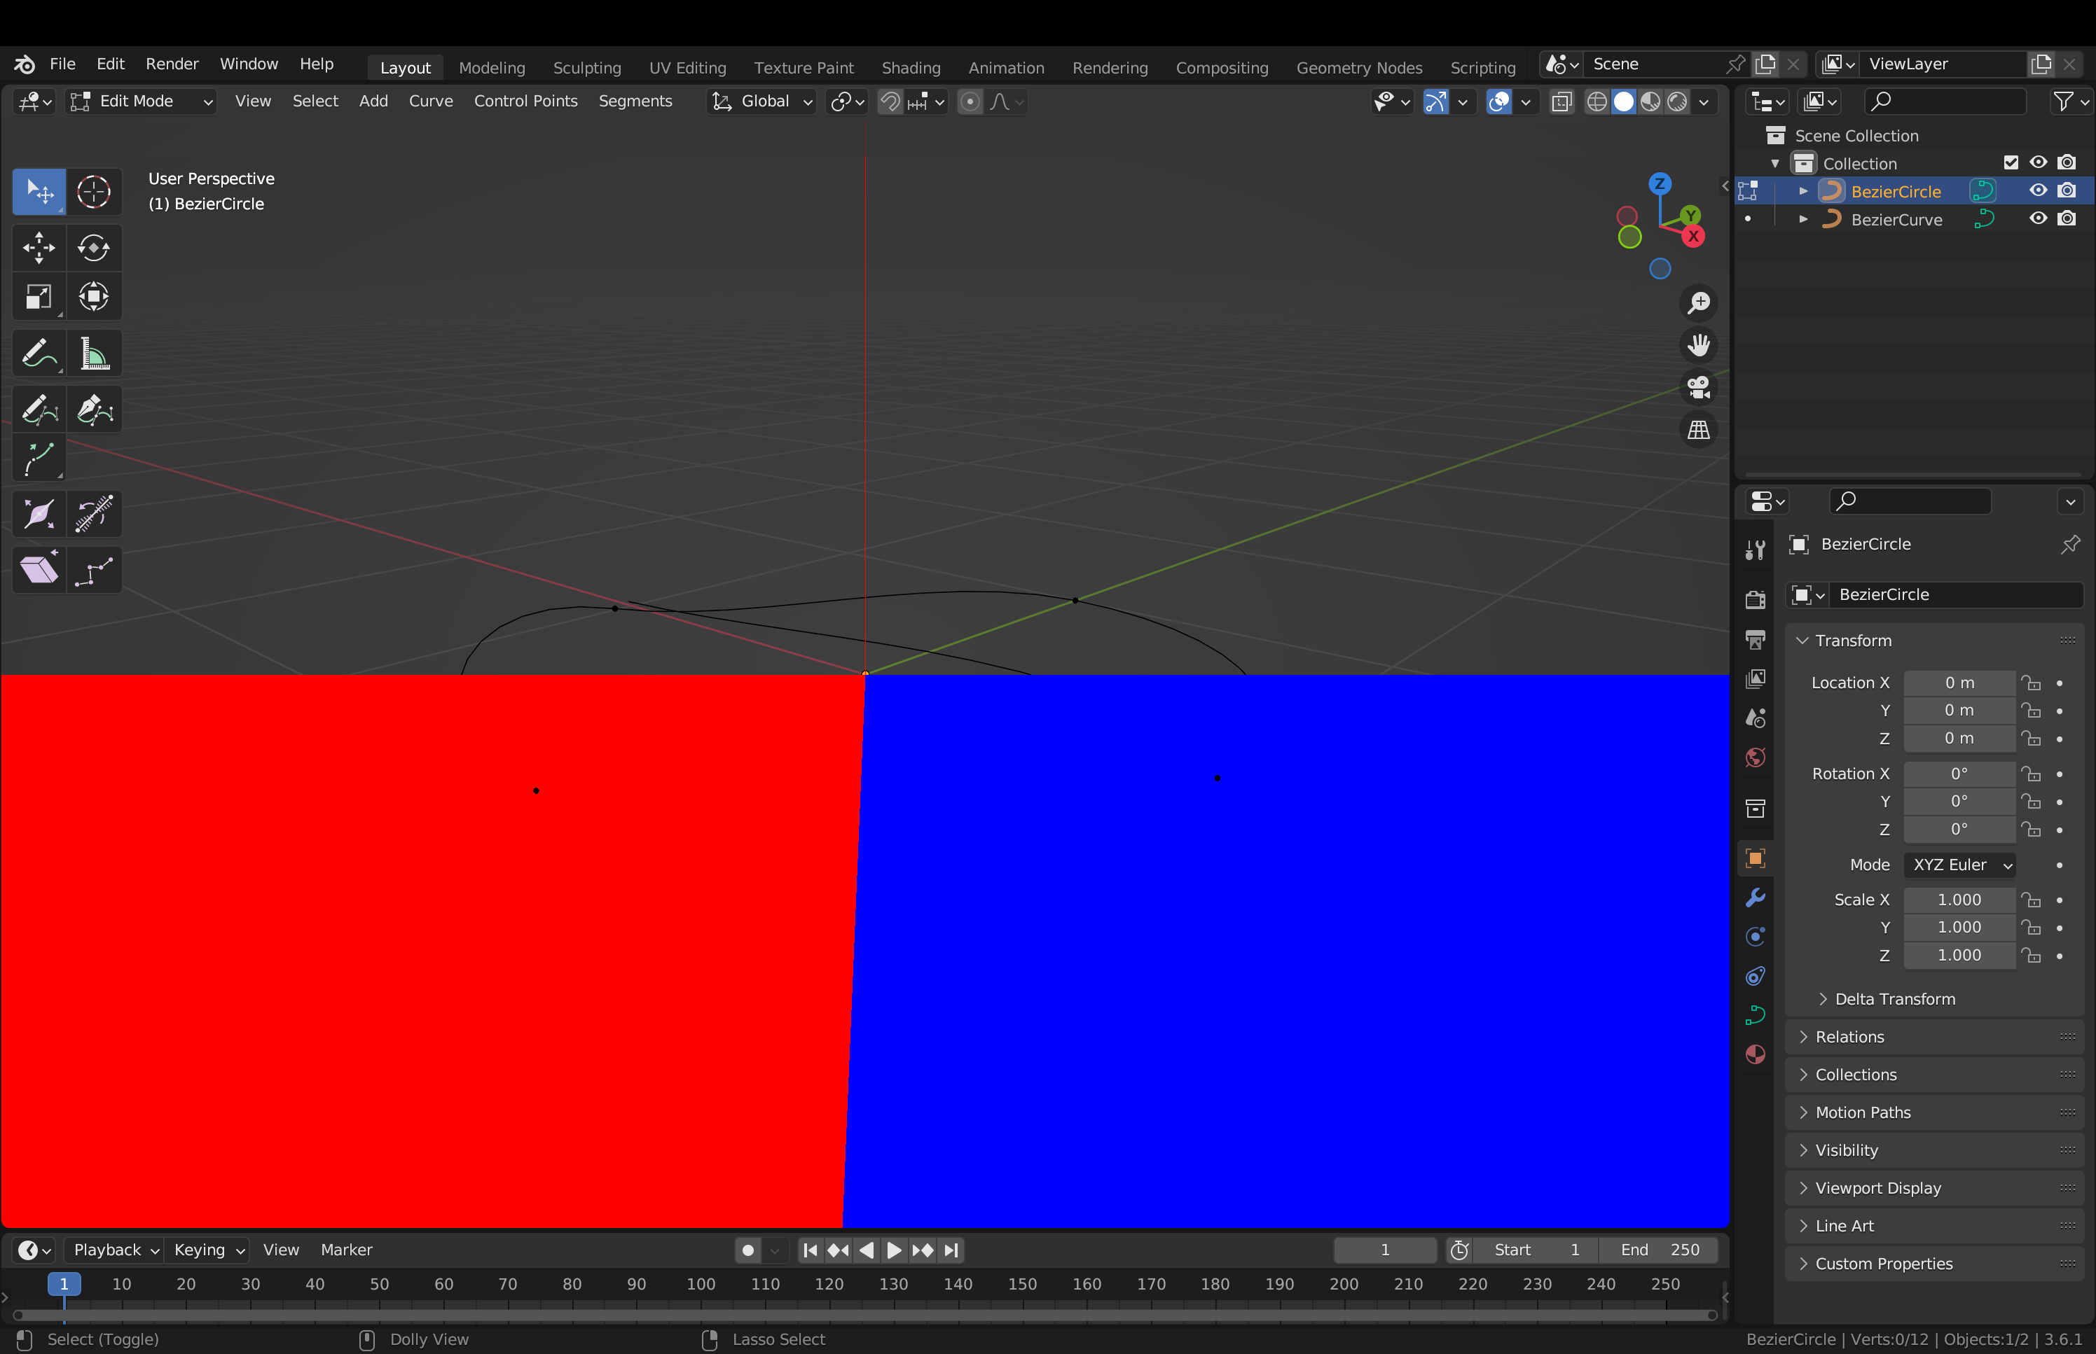Toggle the Collection eye visibility

pos(2037,162)
